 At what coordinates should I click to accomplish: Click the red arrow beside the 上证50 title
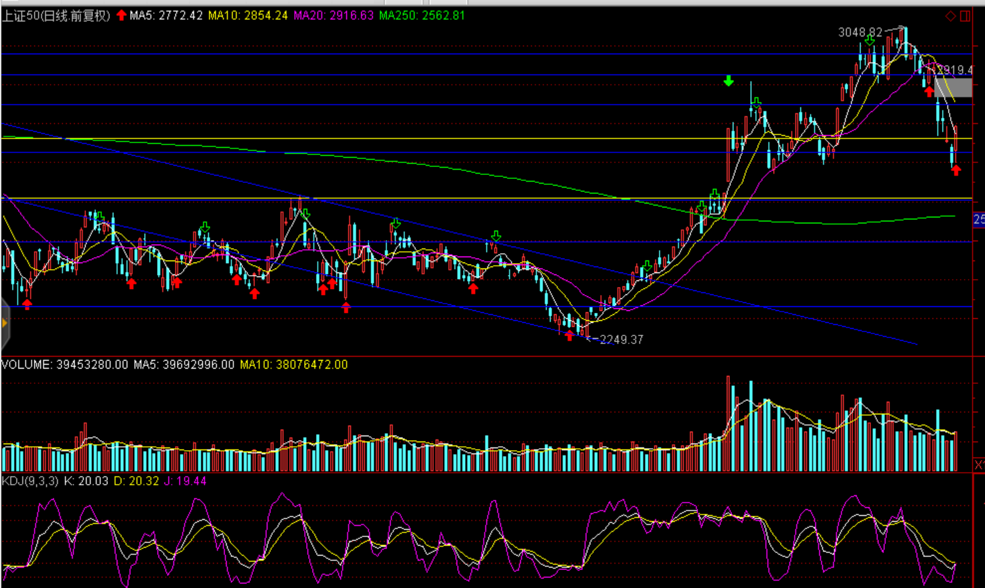pyautogui.click(x=121, y=15)
